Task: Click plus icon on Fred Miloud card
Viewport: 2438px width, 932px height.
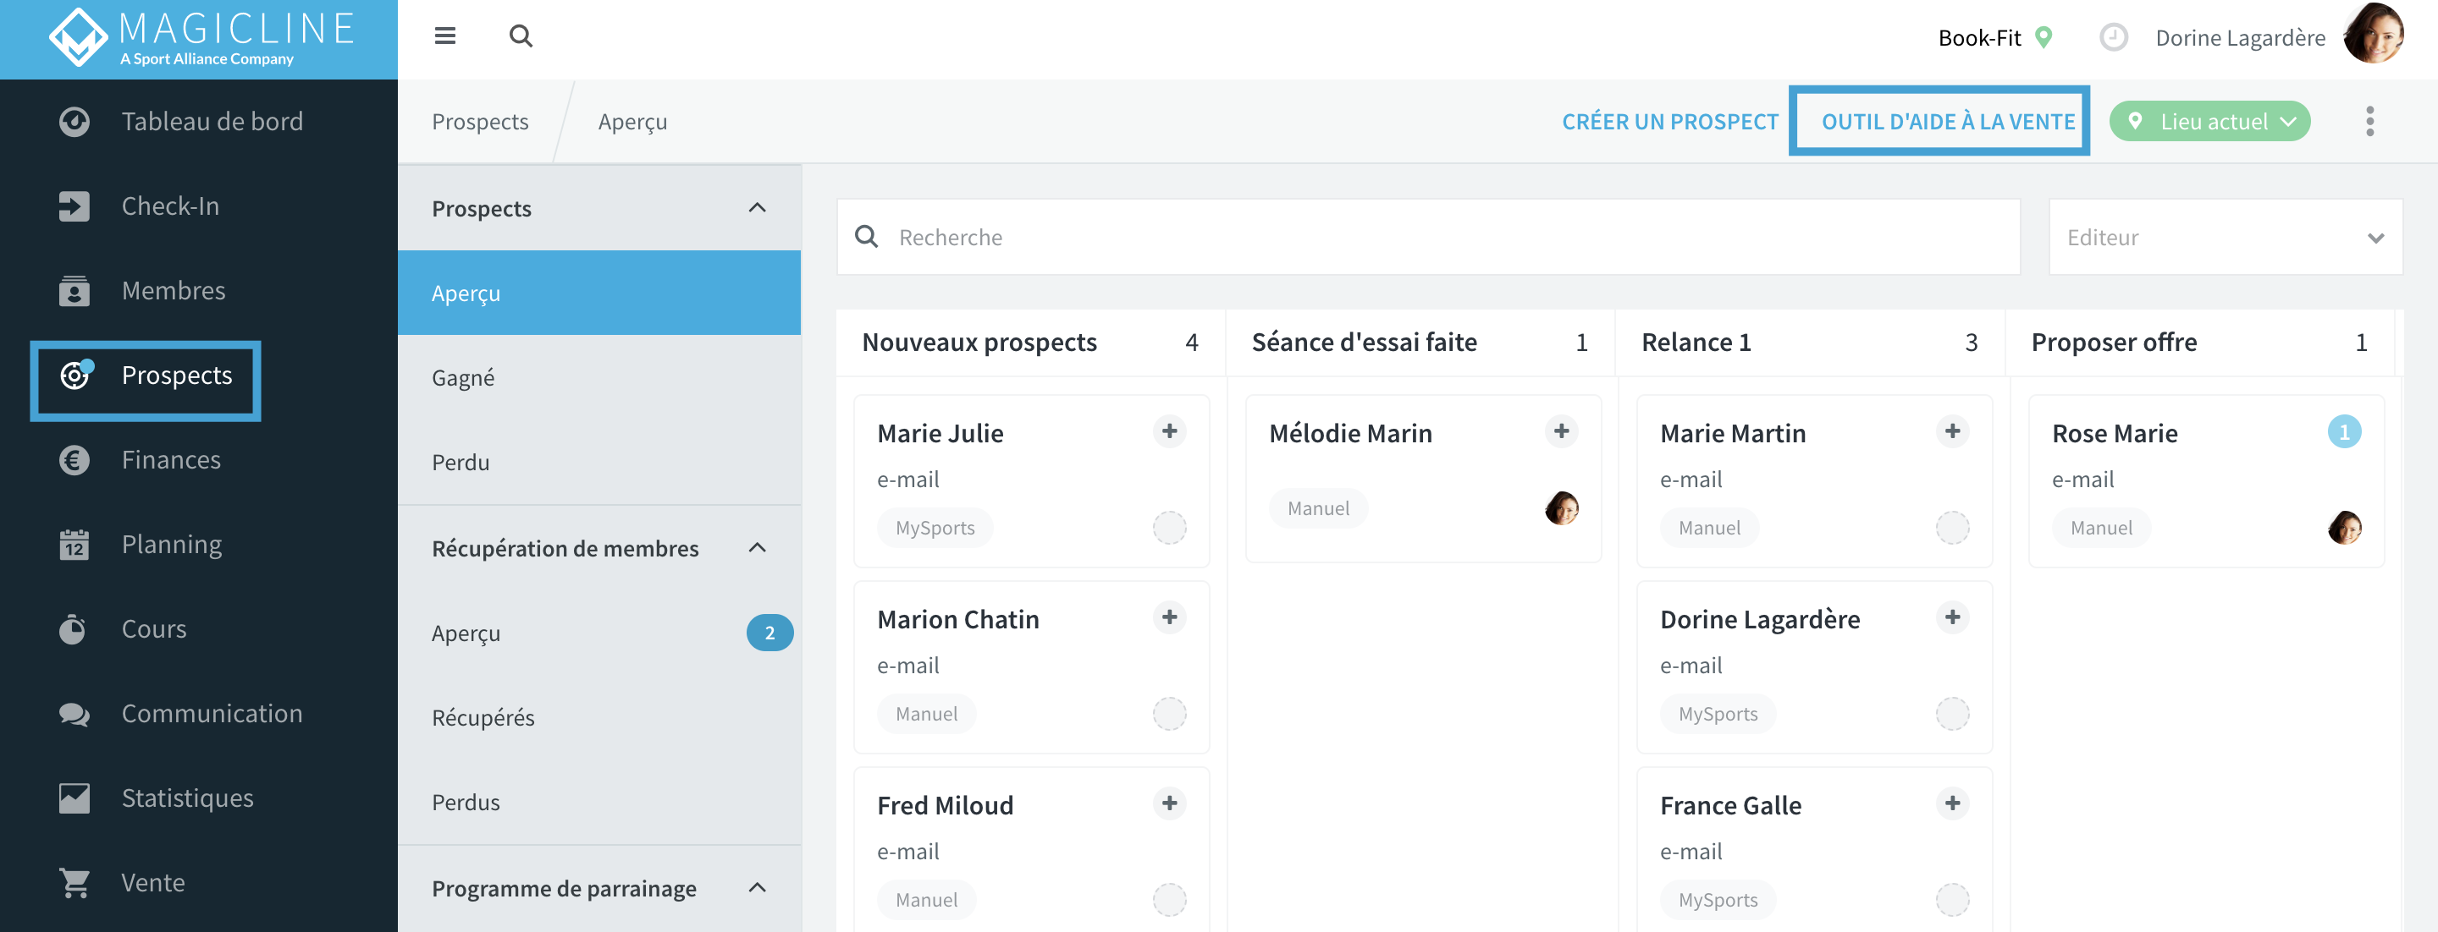Action: [x=1170, y=803]
